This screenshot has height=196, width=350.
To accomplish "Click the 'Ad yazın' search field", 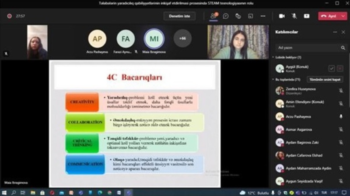I will pyautogui.click(x=306, y=48).
